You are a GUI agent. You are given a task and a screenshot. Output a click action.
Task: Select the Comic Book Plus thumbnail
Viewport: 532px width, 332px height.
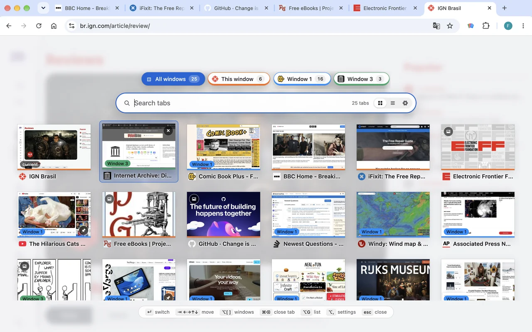pos(224,146)
